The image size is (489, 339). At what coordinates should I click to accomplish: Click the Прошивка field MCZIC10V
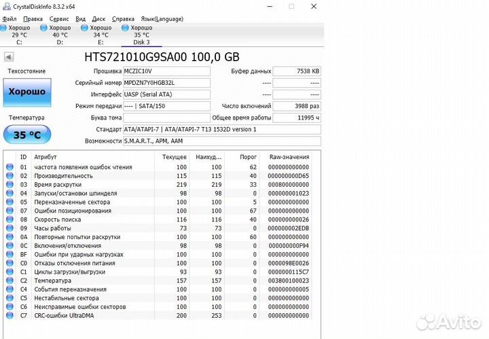click(167, 71)
